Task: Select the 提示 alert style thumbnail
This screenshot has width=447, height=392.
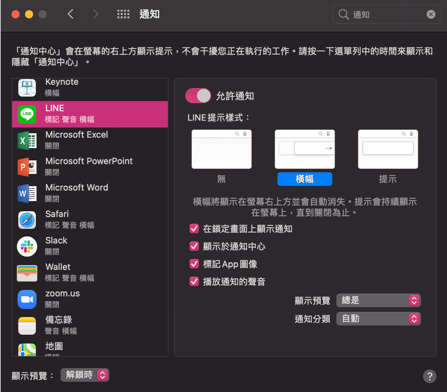Action: pos(388,149)
